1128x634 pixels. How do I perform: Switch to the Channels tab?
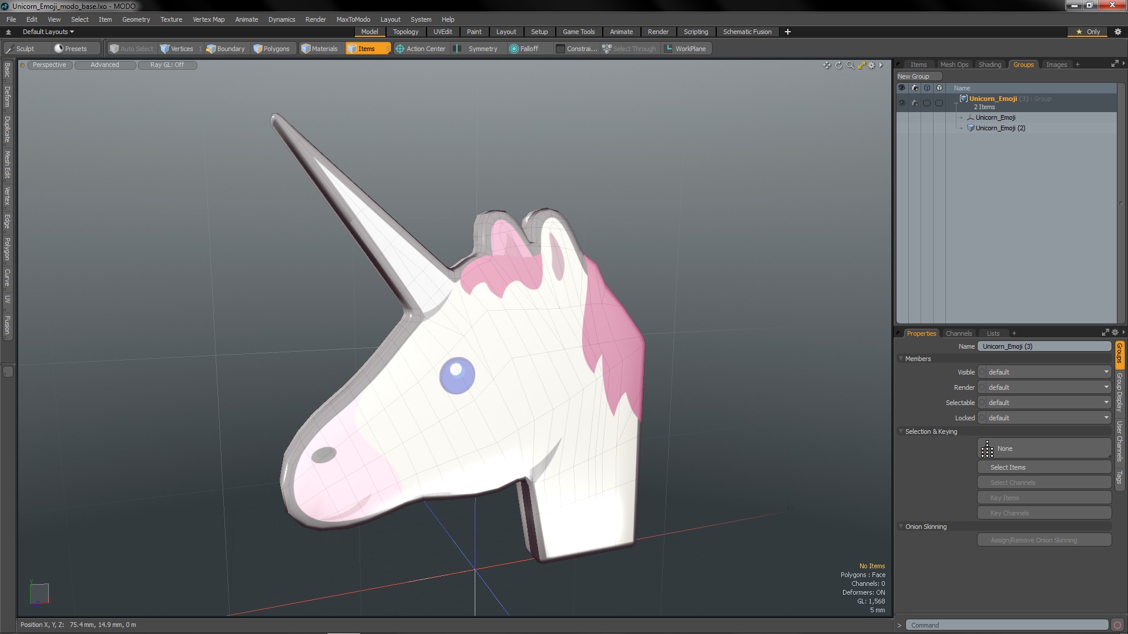point(958,333)
